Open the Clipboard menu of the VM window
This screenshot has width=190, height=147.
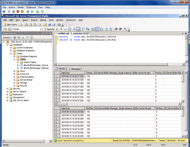[31, 8]
